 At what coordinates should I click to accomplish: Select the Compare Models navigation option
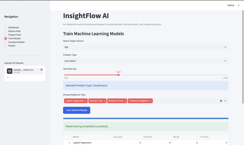point(15,42)
